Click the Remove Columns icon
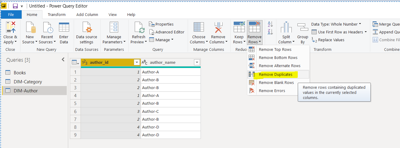Screen dimensions: 400x148 coord(218,27)
